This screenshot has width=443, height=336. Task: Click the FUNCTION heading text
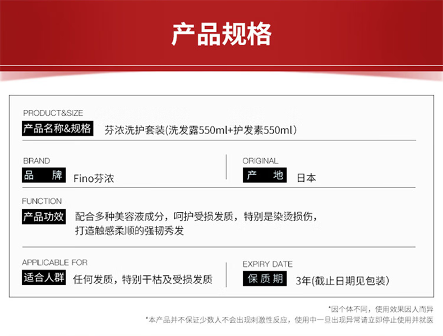pyautogui.click(x=42, y=201)
